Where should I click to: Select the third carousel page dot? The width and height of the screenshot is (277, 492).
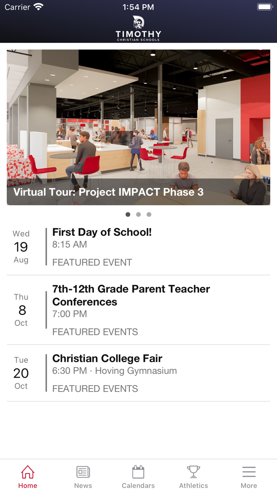(x=149, y=214)
